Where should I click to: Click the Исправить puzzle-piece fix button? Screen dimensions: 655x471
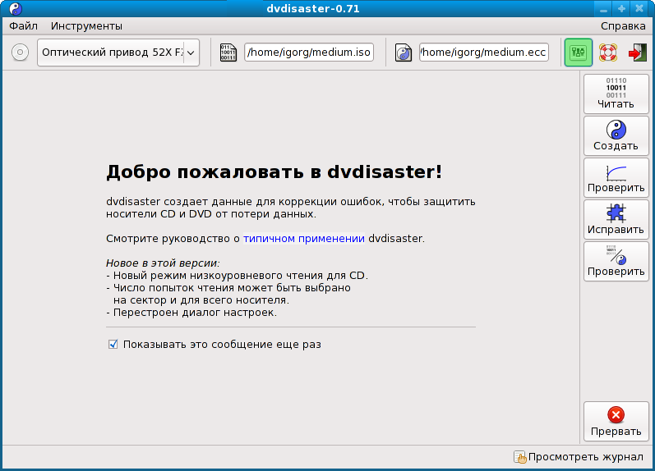click(616, 219)
